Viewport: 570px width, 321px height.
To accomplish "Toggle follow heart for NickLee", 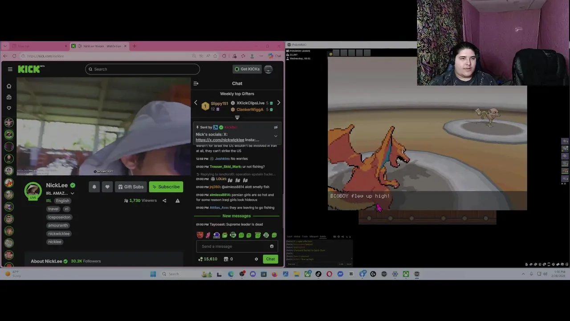I will (x=107, y=187).
